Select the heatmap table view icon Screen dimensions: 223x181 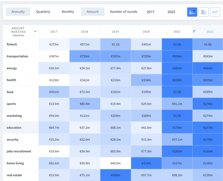pyautogui.click(x=192, y=12)
